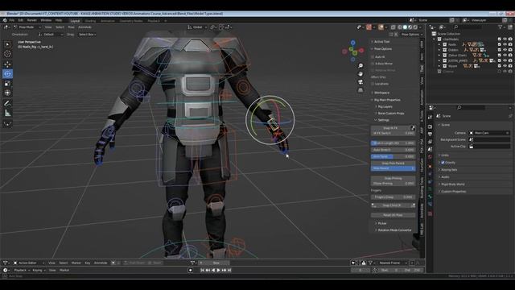
Task: Toggle camera view icon in viewport
Action: click(360, 82)
